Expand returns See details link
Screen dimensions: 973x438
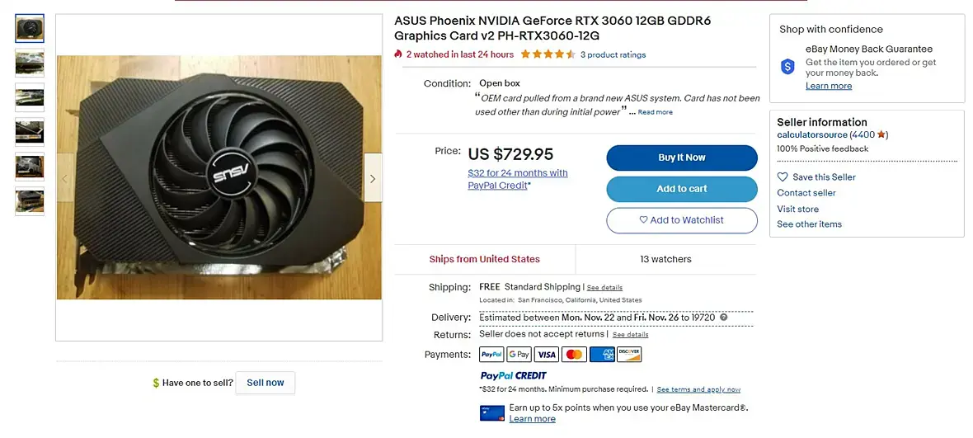coord(631,334)
